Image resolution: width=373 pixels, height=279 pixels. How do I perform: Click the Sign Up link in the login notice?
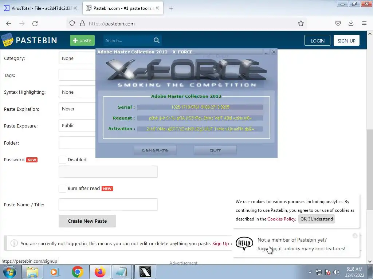point(220,244)
